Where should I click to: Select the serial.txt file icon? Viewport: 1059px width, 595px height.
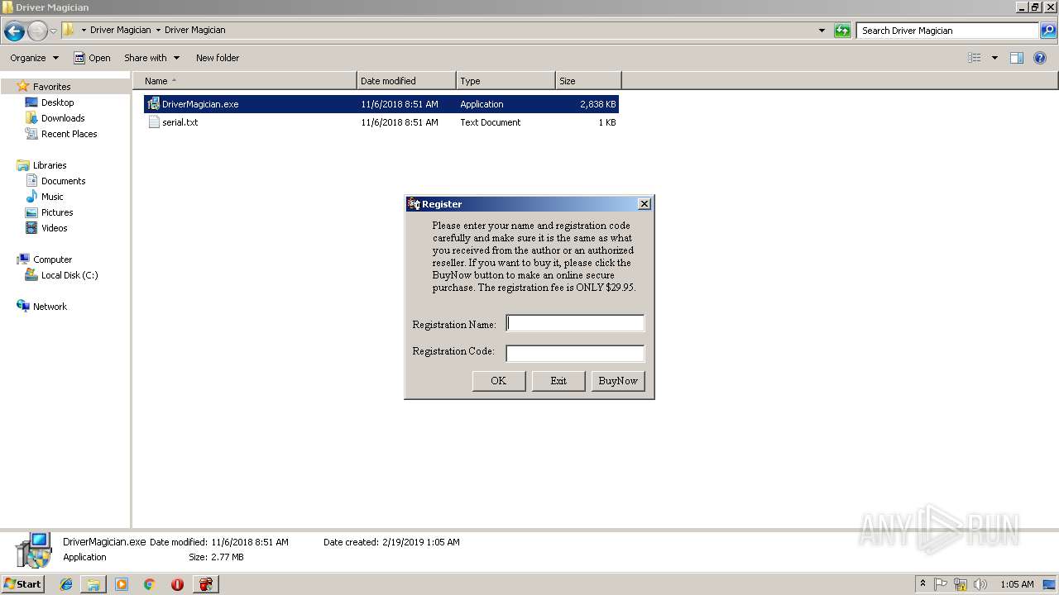[x=153, y=122]
